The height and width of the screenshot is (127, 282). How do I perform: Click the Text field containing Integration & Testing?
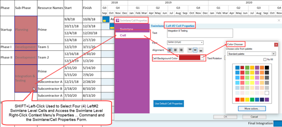tap(200, 33)
